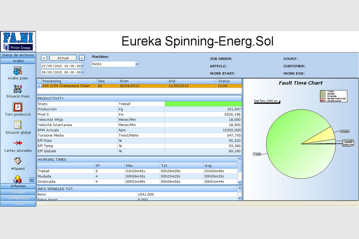Switch to the Datos de archivos section
Screen dimensions: 359x239
18,55
